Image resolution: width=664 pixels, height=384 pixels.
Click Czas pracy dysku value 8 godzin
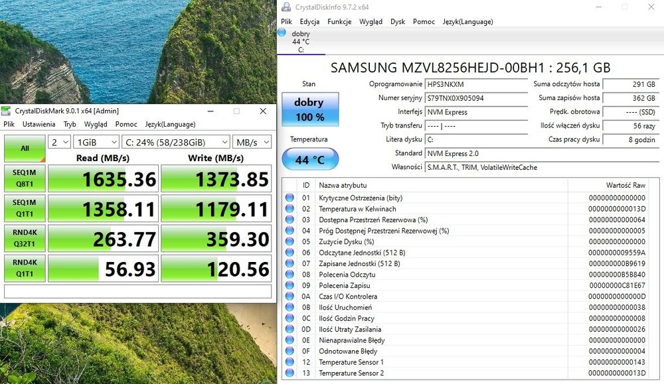[631, 139]
